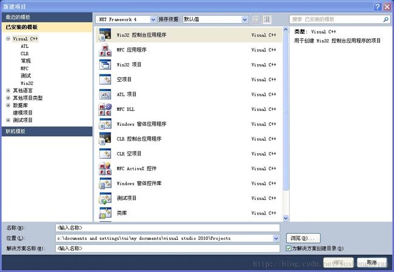Open the 最近的模板 section
This screenshot has width=394, height=272.
tap(47, 17)
